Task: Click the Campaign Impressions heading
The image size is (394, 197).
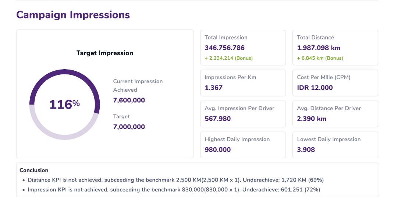Action: point(73,15)
